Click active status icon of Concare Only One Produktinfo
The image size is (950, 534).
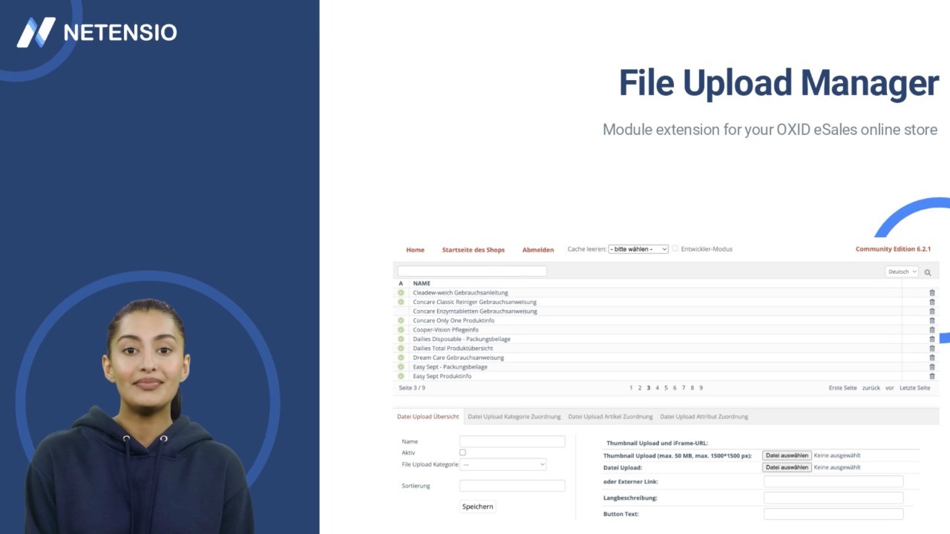click(x=401, y=320)
